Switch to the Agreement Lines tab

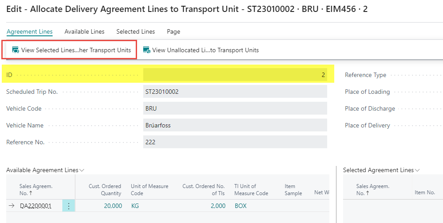(30, 31)
